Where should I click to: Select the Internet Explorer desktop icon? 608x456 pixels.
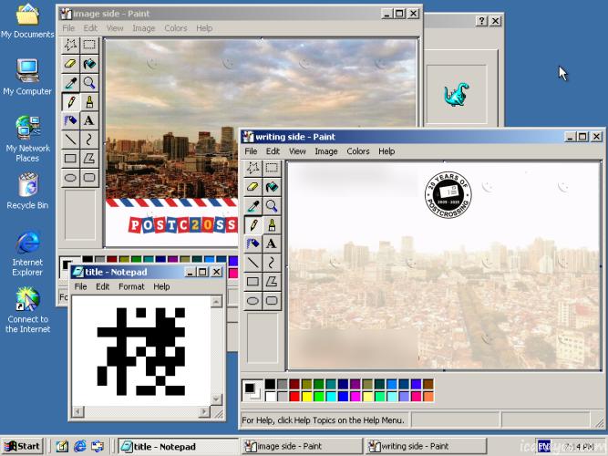click(27, 254)
